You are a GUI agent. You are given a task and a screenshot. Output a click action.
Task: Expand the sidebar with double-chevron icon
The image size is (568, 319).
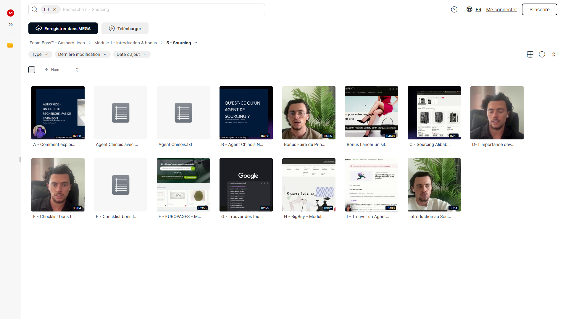click(11, 24)
